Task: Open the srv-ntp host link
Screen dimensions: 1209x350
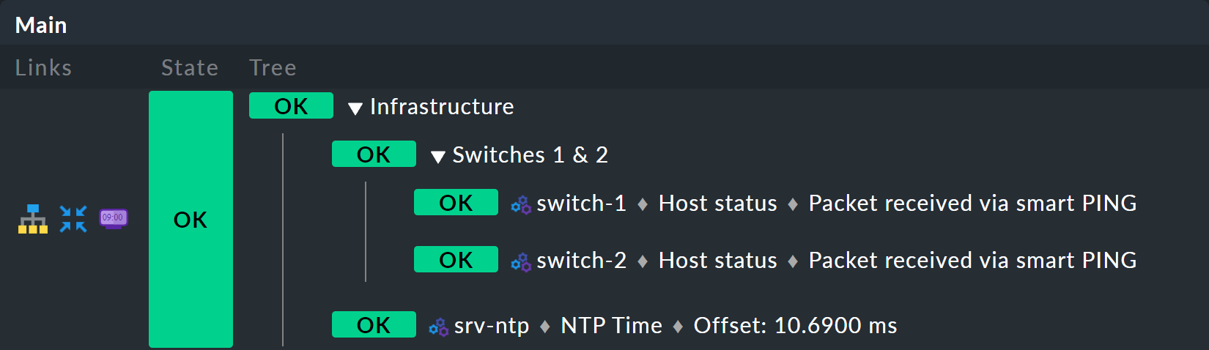Action: pyautogui.click(x=491, y=326)
